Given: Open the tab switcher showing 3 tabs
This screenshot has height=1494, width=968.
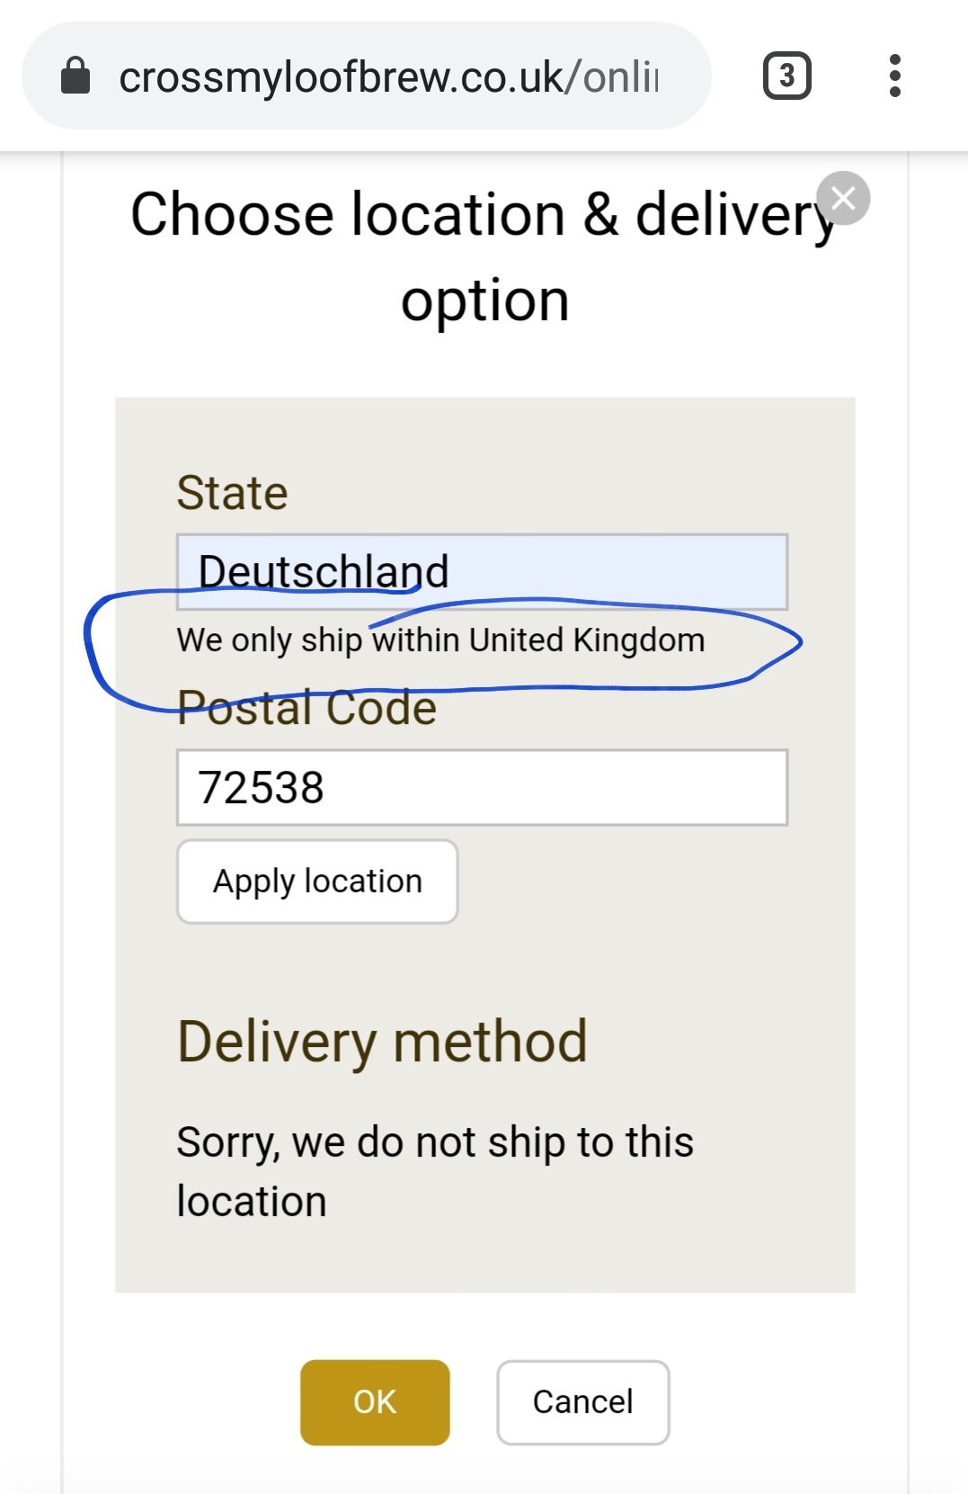Looking at the screenshot, I should pyautogui.click(x=786, y=76).
